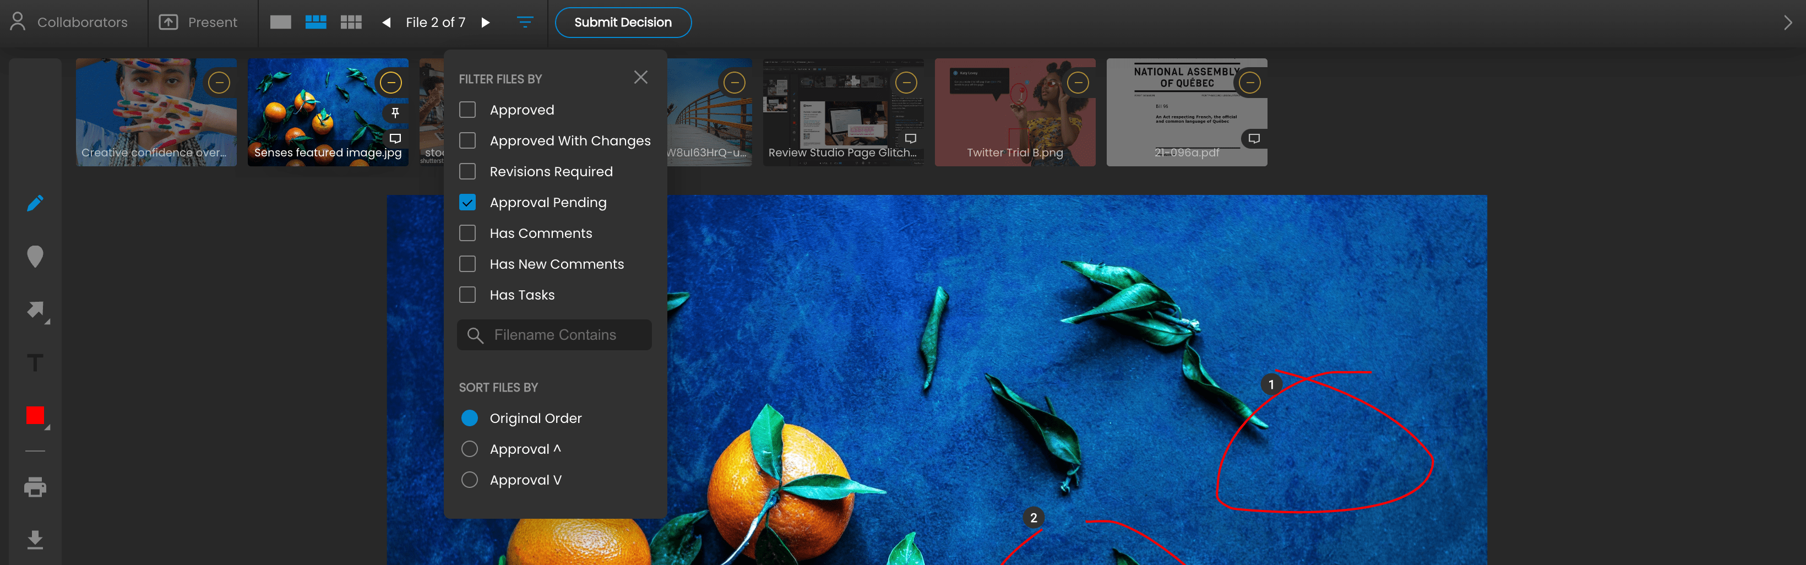1806x565 pixels.
Task: Click the print icon
Action: [x=35, y=487]
